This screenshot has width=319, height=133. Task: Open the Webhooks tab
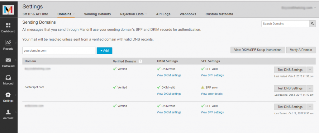[x=188, y=14]
